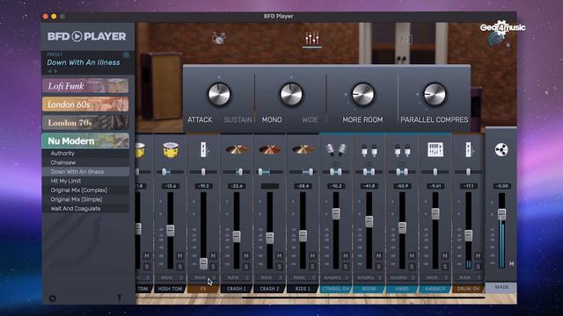Select the London 60s kit banner
The image size is (563, 316).
[85, 104]
